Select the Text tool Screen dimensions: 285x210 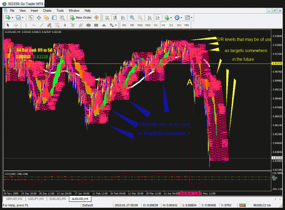[65, 25]
